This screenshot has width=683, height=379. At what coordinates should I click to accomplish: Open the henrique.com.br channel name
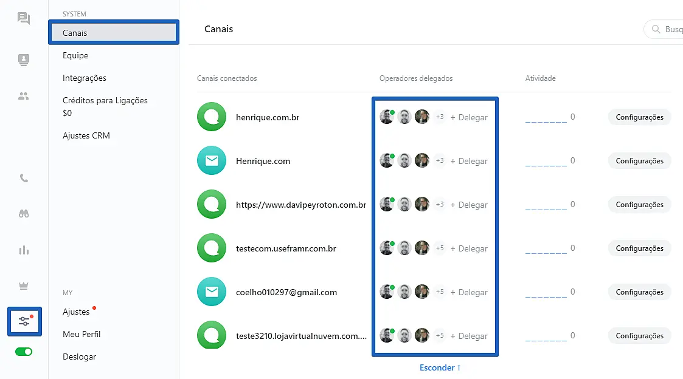pyautogui.click(x=268, y=117)
